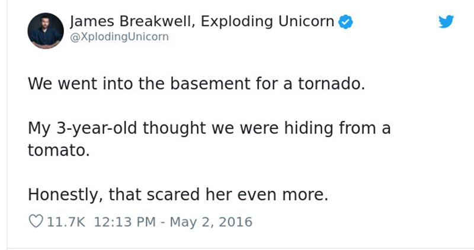This screenshot has height=250, width=474.
Task: Click the word 'basement' in the first line
Action: tap(210, 84)
